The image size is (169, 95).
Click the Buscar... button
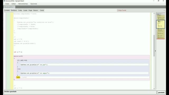[36, 10]
